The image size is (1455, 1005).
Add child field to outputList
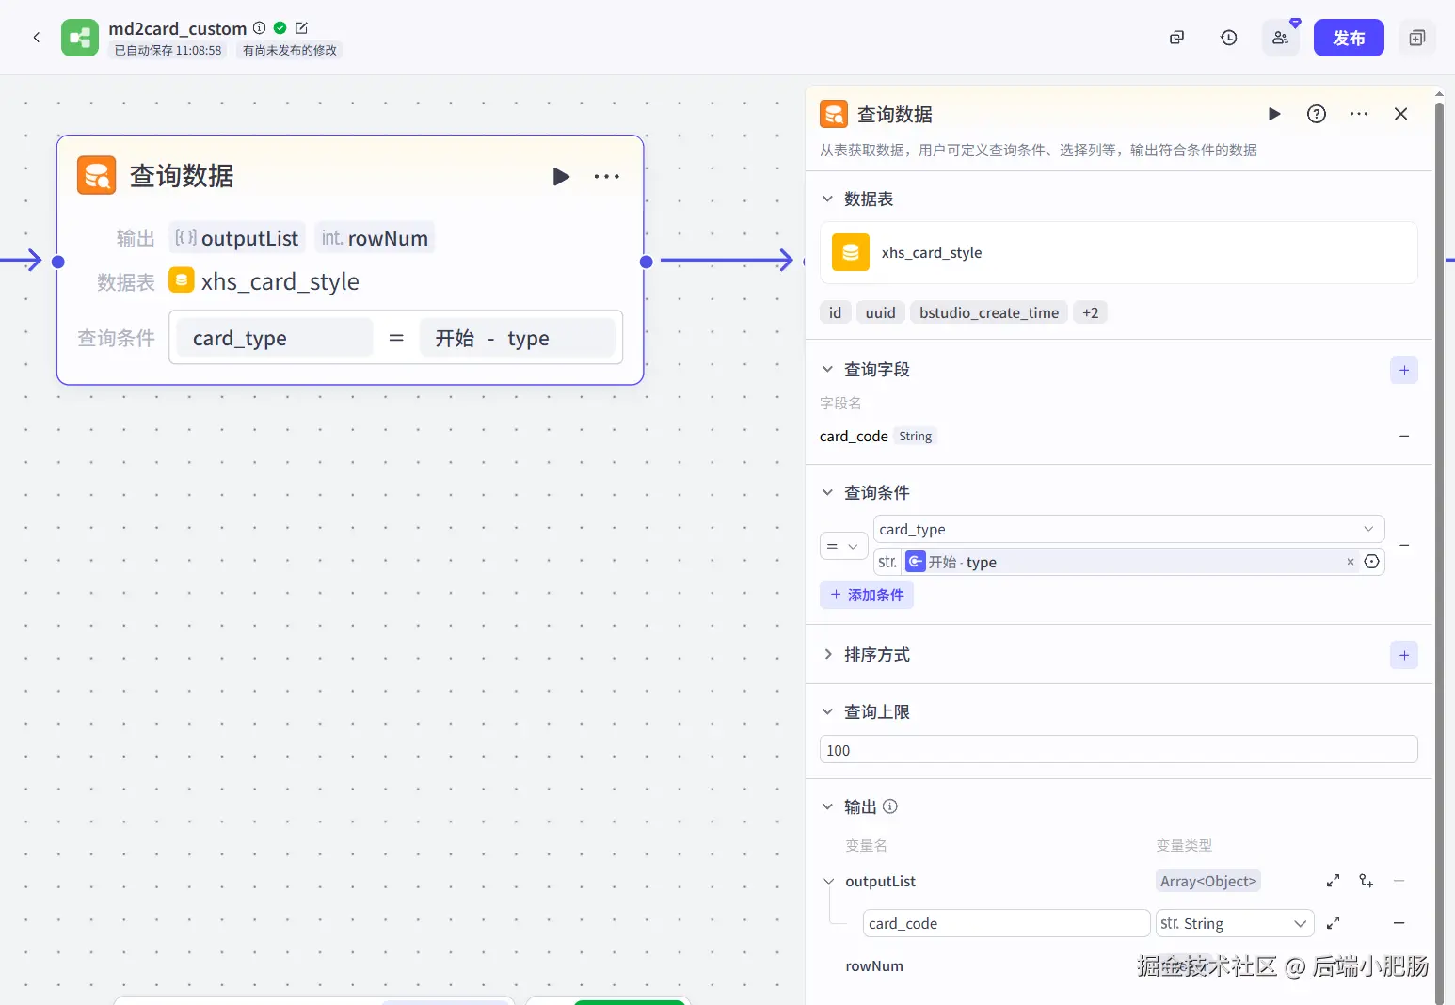(1367, 881)
